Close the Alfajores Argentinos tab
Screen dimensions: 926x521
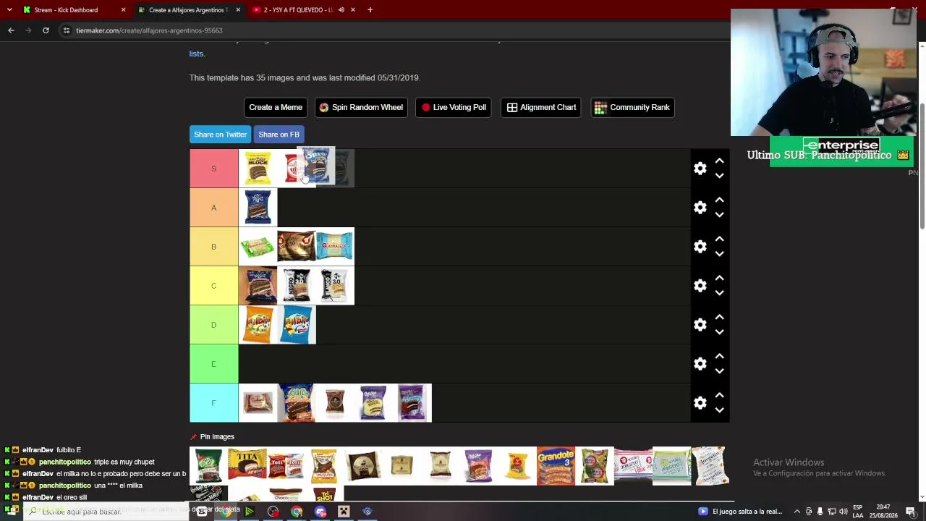coord(238,10)
